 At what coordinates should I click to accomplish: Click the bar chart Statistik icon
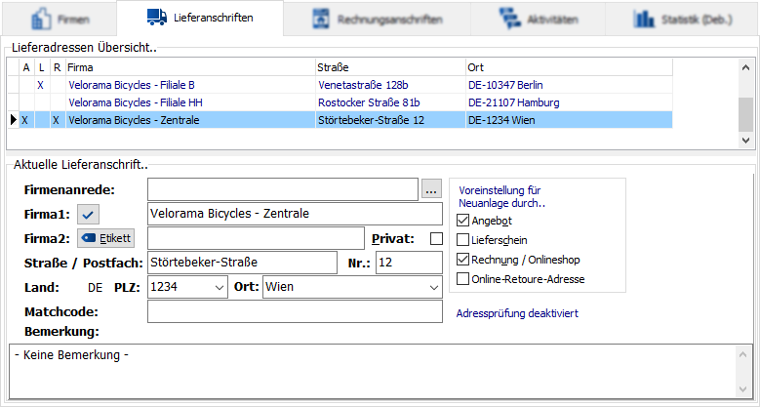click(644, 19)
